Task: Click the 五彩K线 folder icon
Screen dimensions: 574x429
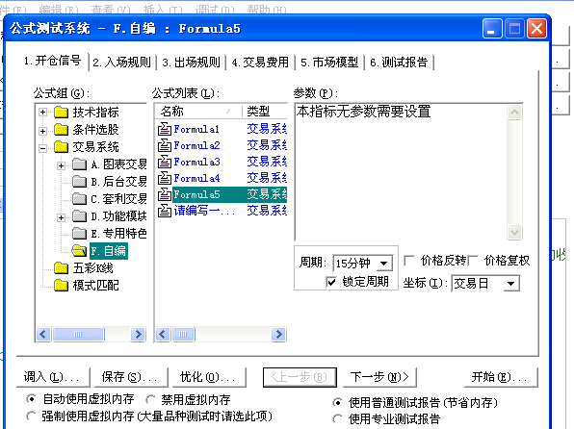Action: 61,268
